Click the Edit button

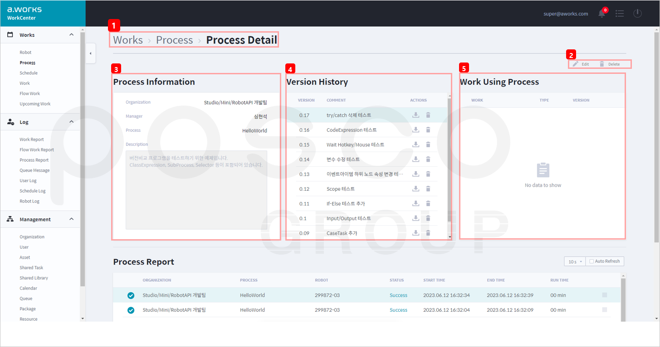[581, 64]
